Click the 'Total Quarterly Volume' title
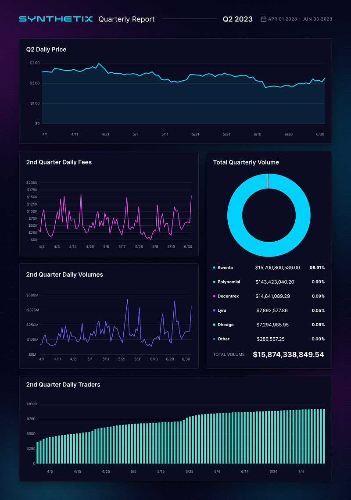This screenshot has height=500, width=351. pyautogui.click(x=246, y=162)
